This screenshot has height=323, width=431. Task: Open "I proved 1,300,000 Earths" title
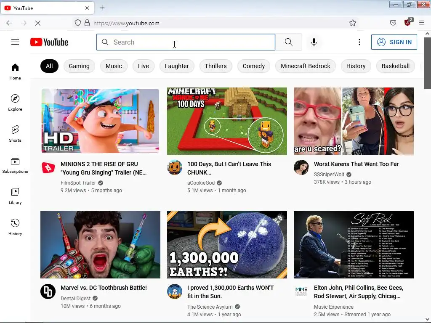pos(230,292)
